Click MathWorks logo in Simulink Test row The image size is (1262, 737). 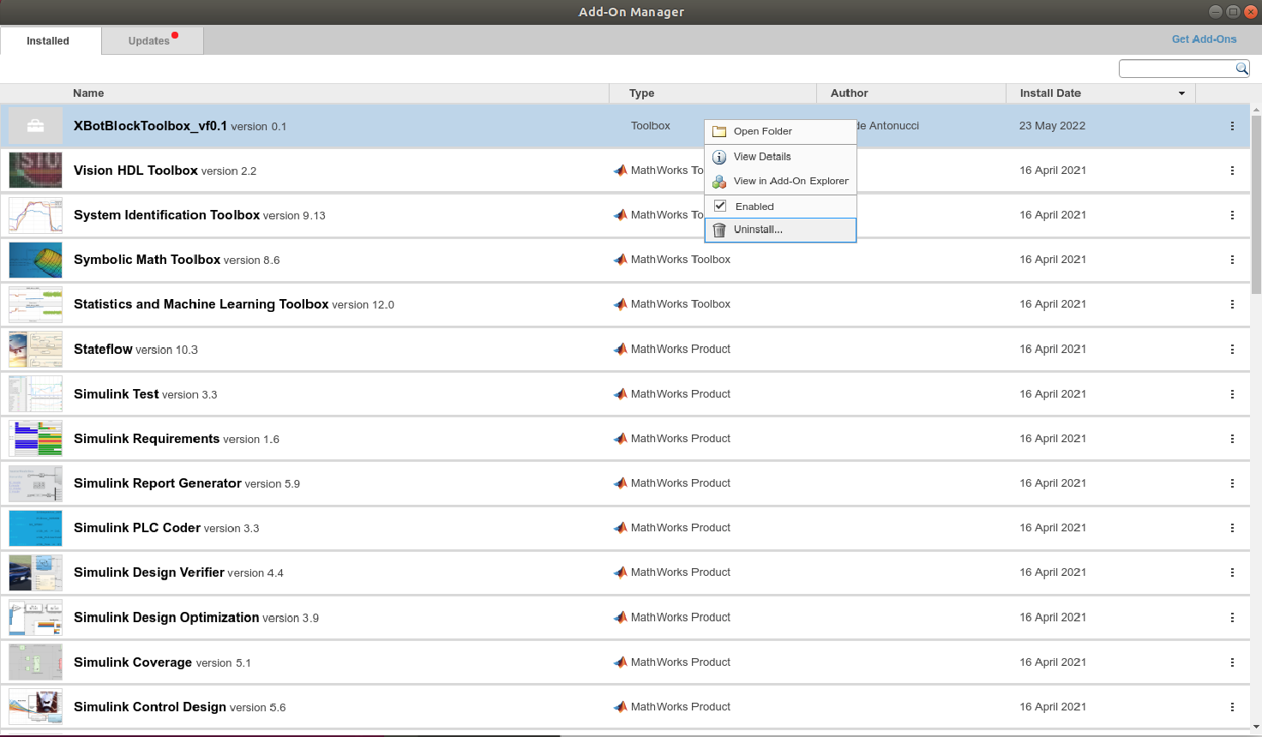[x=621, y=394]
